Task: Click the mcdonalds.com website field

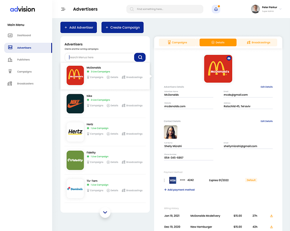Action: tap(189, 106)
